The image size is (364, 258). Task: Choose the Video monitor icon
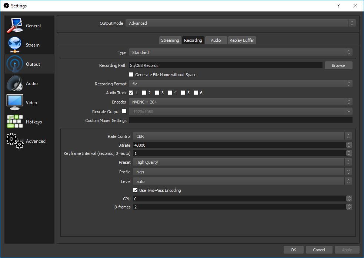point(15,102)
